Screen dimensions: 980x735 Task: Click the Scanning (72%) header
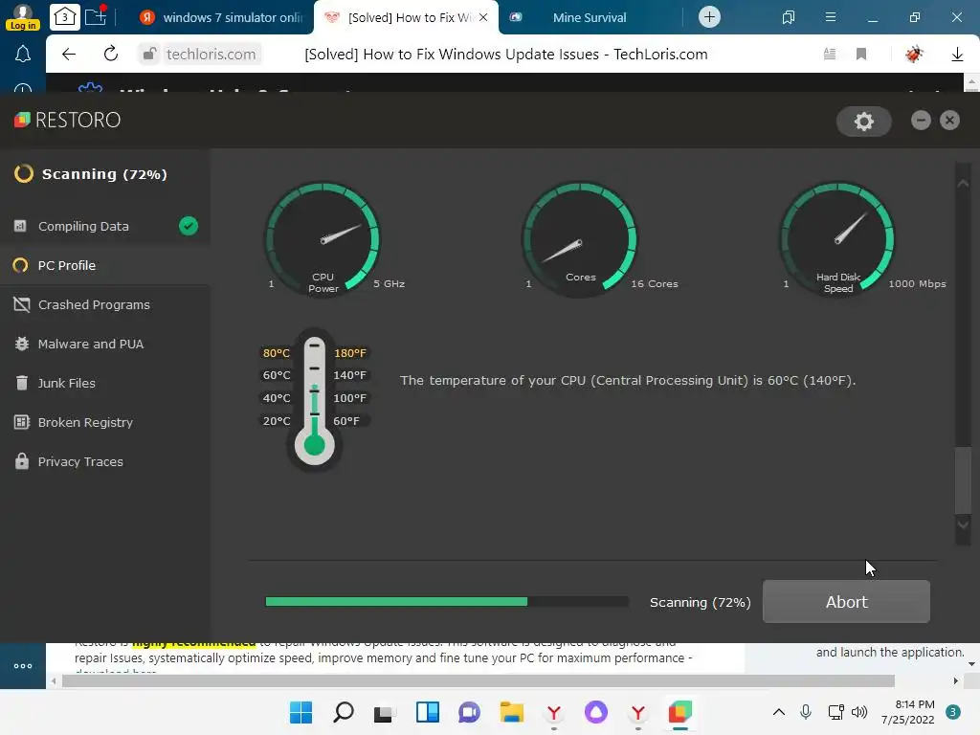pos(104,174)
